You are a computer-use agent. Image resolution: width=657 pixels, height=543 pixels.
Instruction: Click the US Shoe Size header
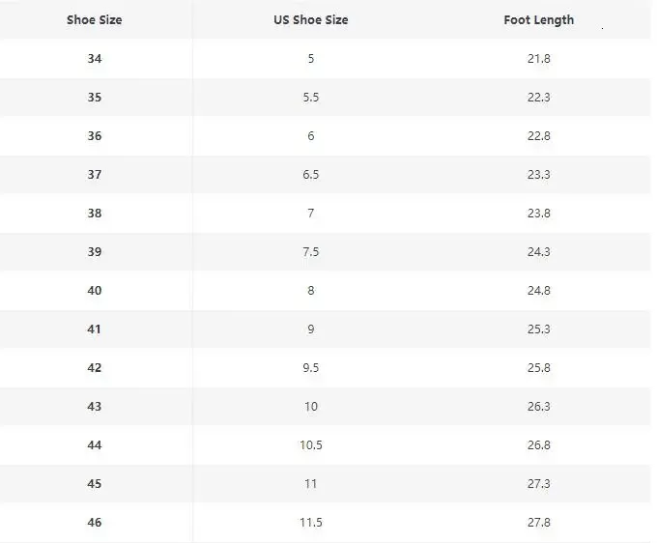311,19
